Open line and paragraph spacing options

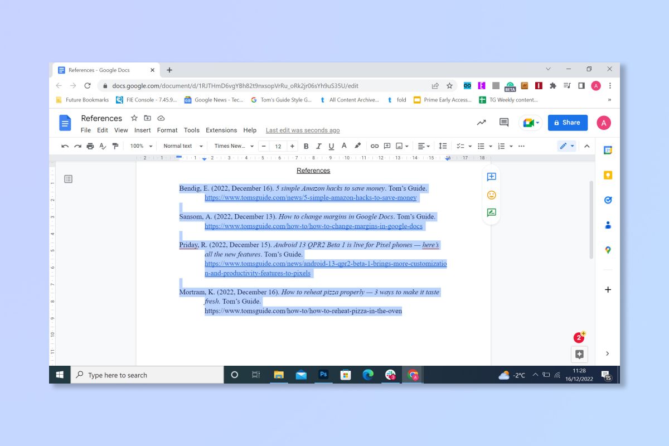point(443,146)
